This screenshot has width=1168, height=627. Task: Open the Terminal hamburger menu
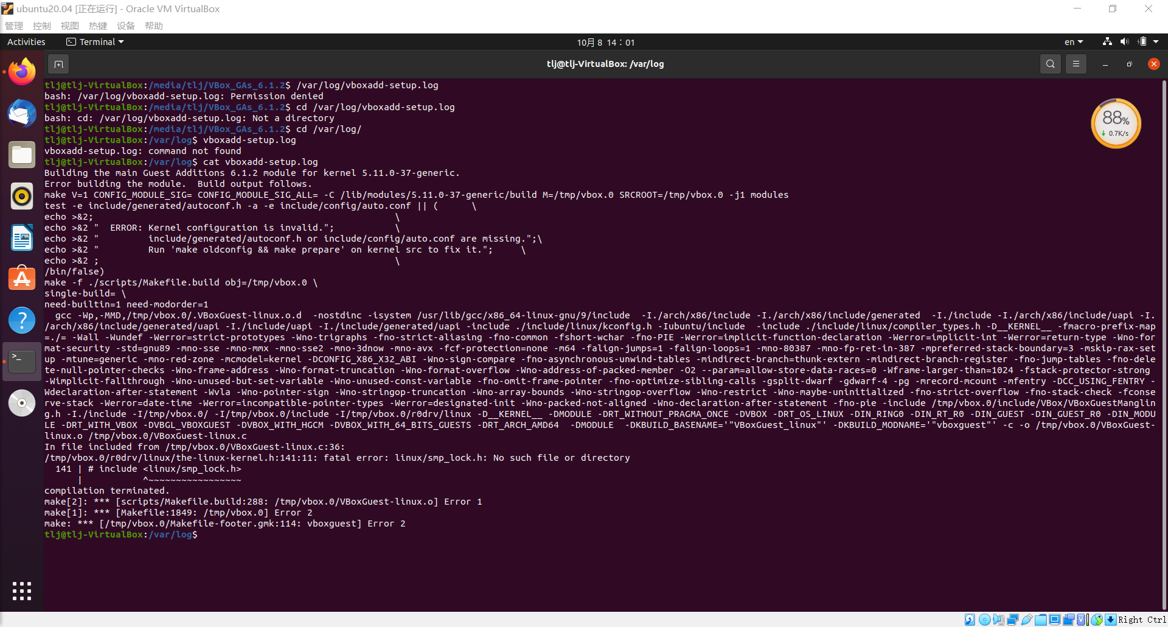point(1076,63)
